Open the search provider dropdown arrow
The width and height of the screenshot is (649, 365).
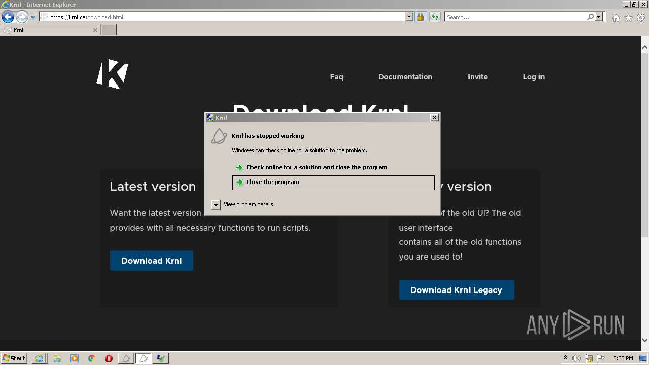click(x=599, y=17)
